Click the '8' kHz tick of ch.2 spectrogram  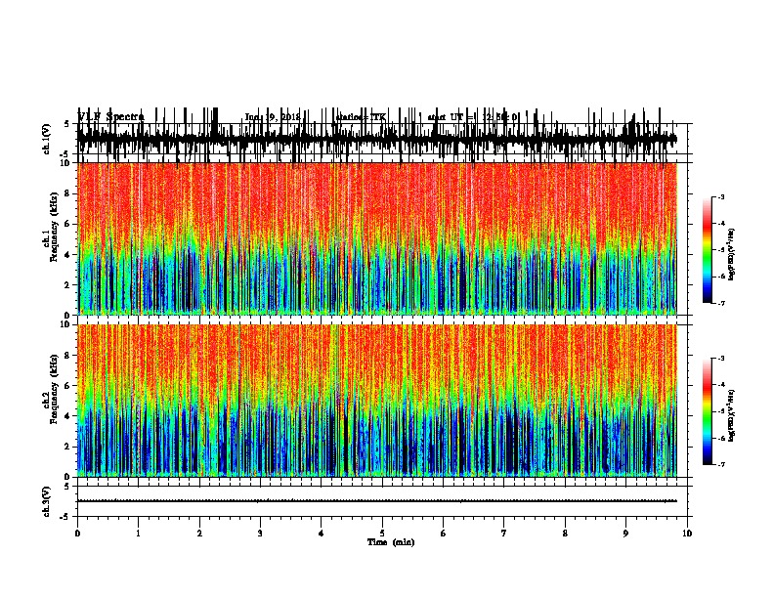point(67,356)
